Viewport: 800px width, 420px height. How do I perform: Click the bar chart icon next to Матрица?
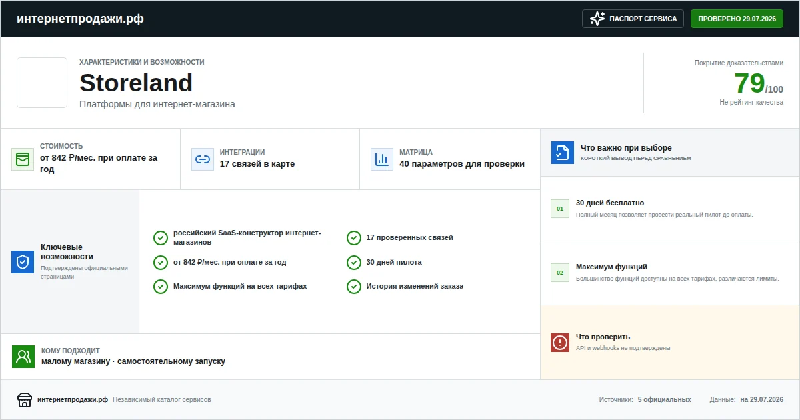tap(382, 159)
